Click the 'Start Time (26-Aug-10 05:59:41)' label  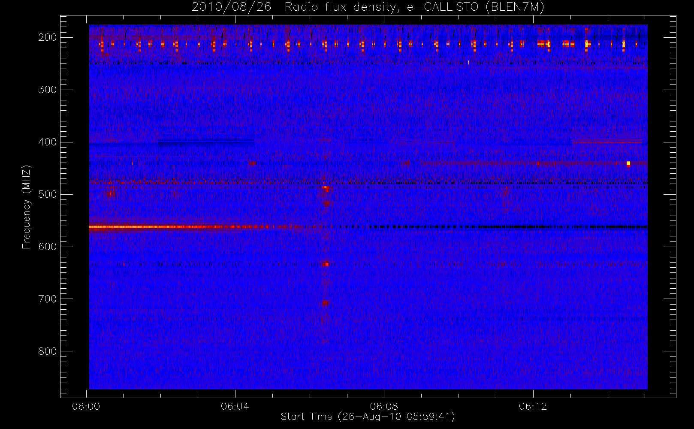(368, 417)
